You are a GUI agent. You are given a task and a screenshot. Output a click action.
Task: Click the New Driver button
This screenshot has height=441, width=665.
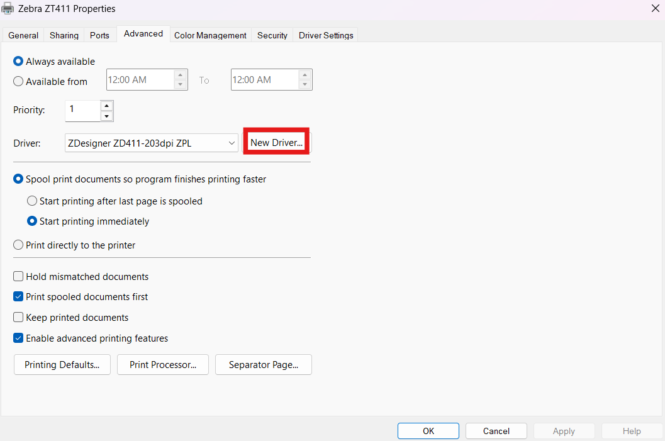click(x=276, y=142)
